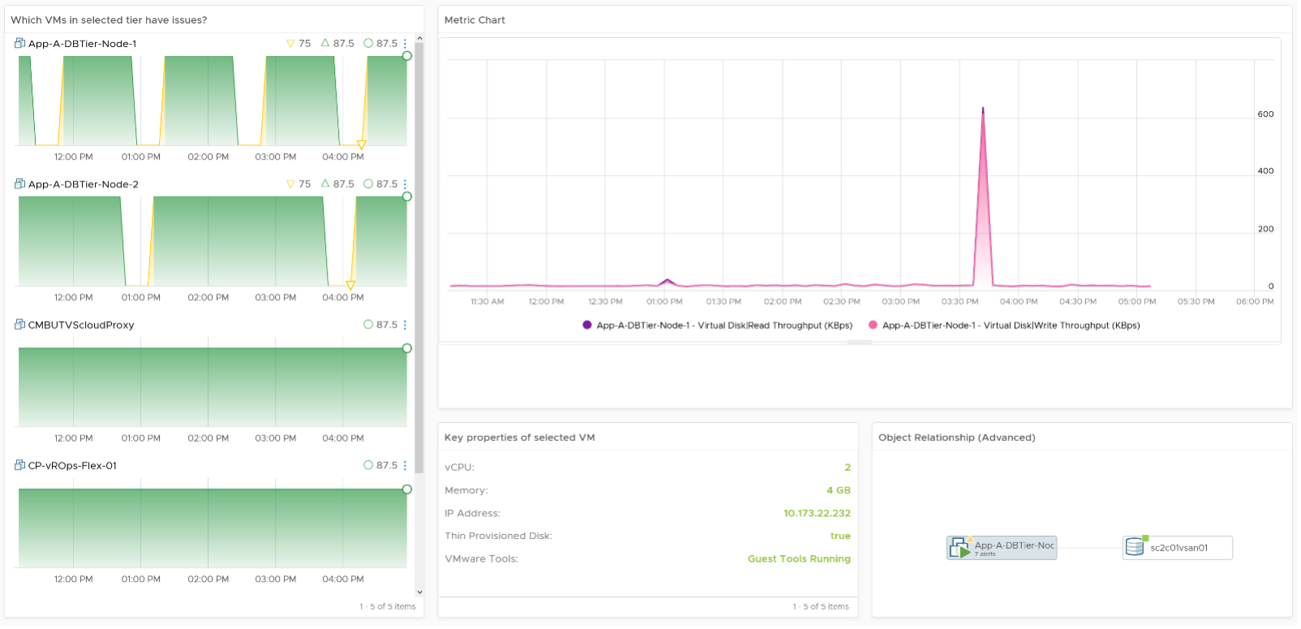Select the App-A-DBTier-Node-1 VM name

(x=82, y=44)
